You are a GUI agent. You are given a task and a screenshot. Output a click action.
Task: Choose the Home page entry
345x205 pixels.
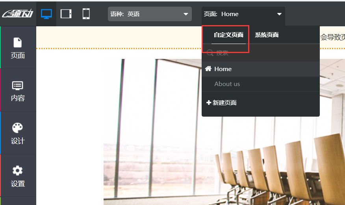point(260,69)
